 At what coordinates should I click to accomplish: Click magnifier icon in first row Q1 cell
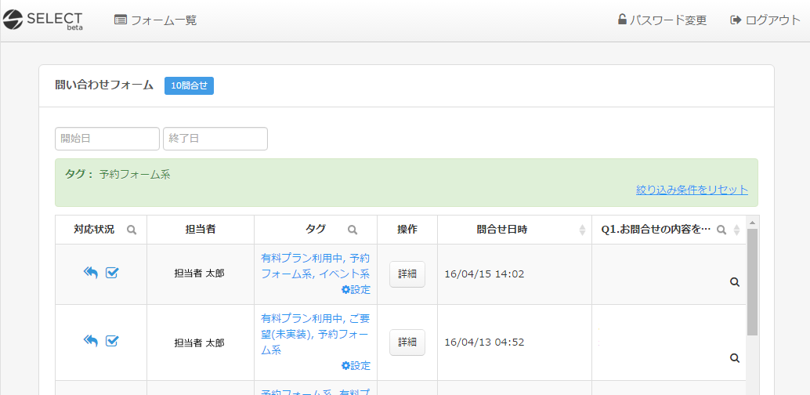735,282
